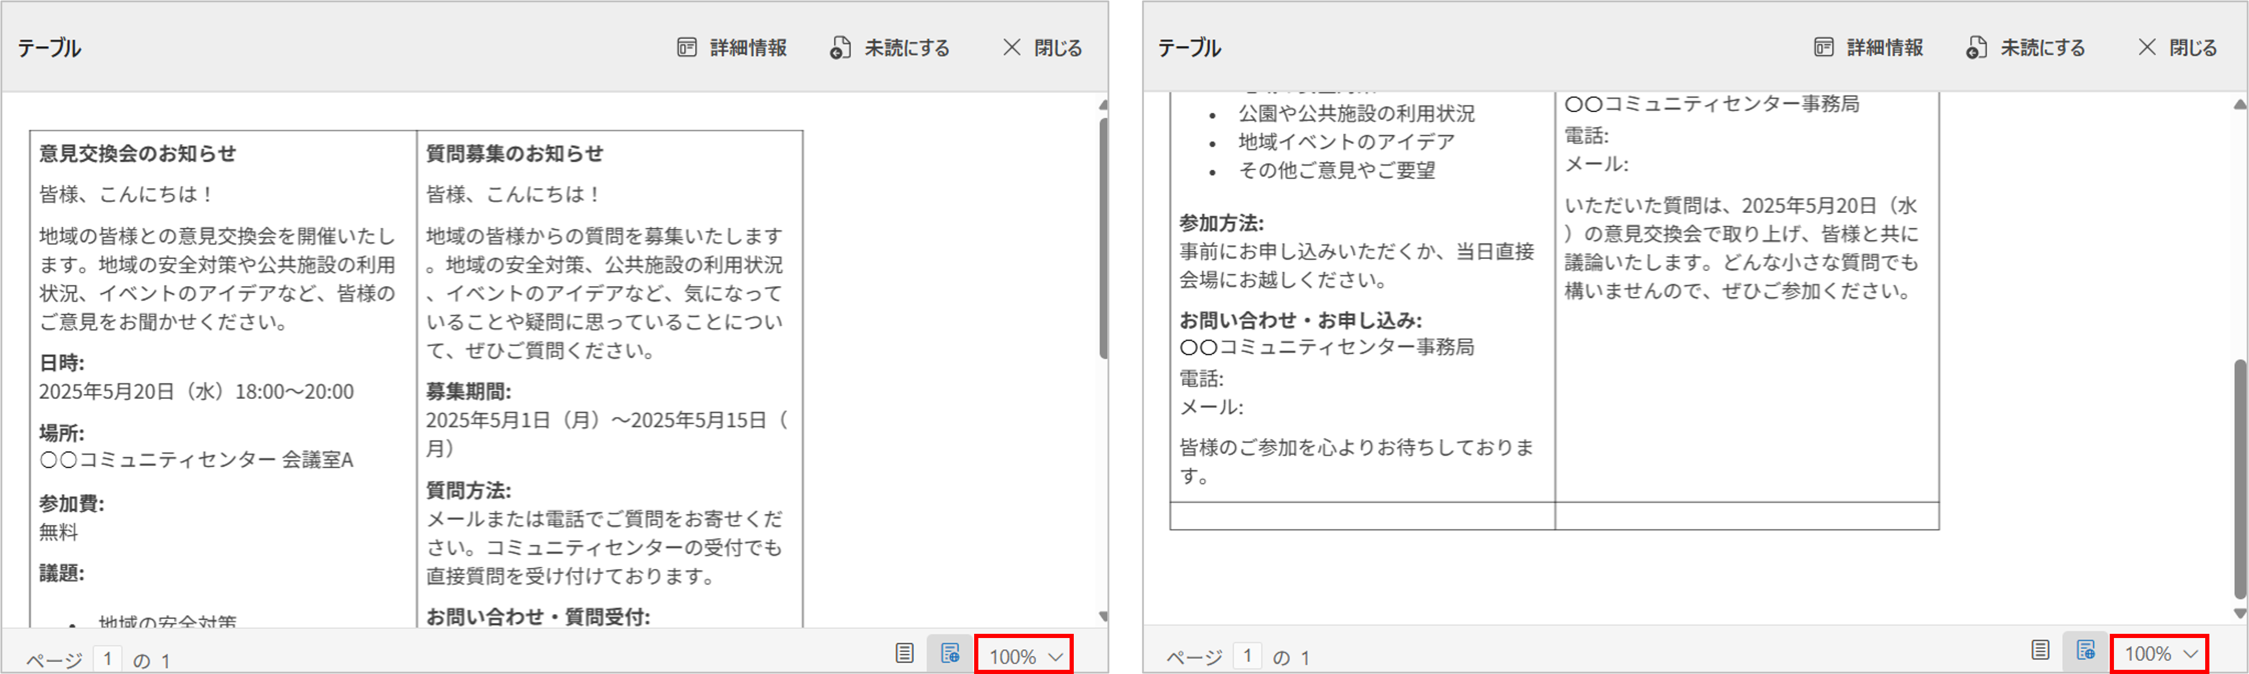Click the text ○○コミュニティセンター 会議室A

tap(196, 459)
